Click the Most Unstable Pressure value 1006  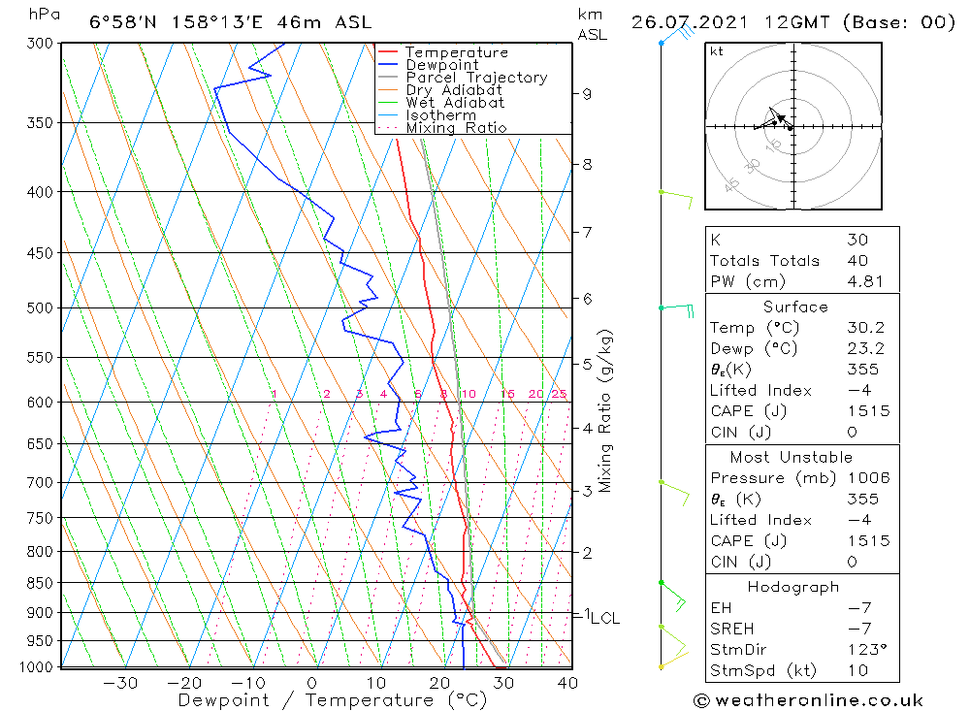[868, 478]
